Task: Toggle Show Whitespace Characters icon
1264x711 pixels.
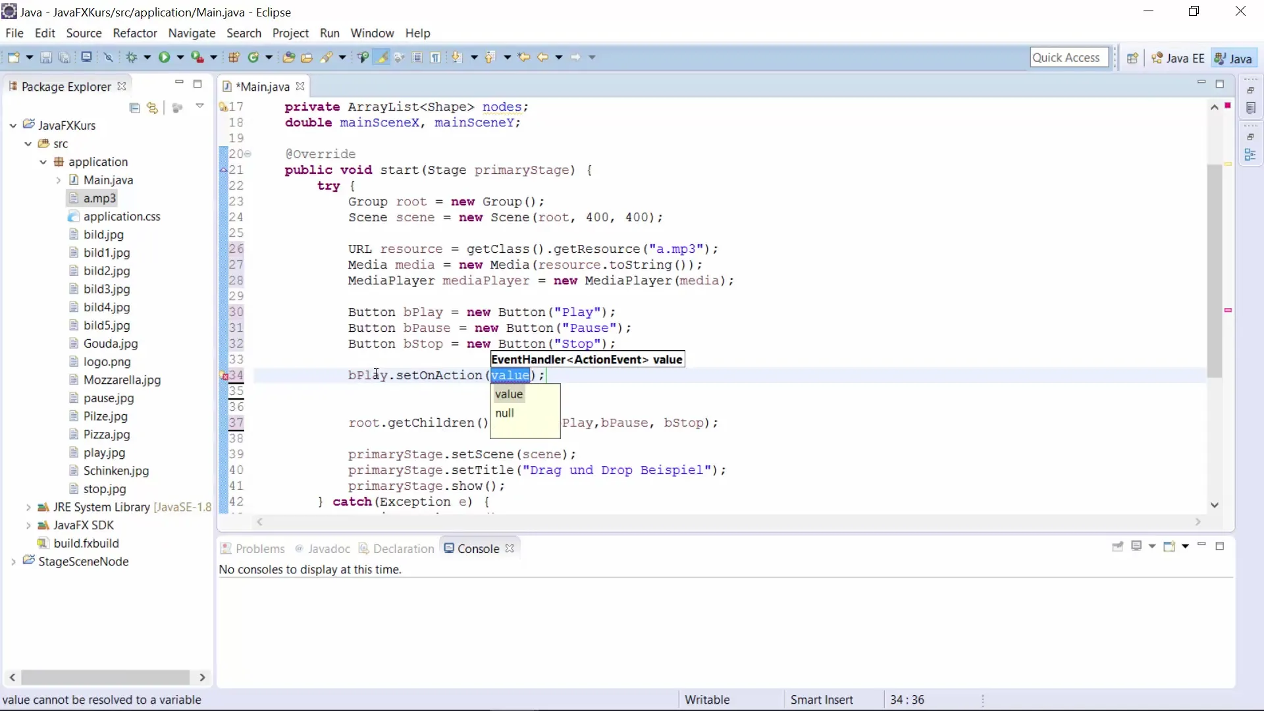Action: [x=435, y=58]
